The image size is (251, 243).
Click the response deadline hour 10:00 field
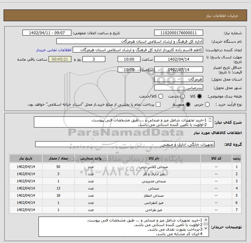129,59
